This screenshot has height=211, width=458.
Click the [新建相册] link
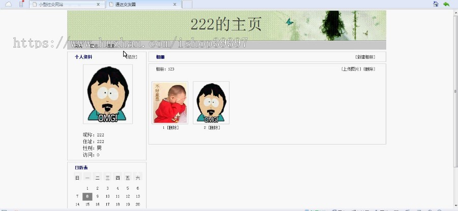pyautogui.click(x=365, y=57)
